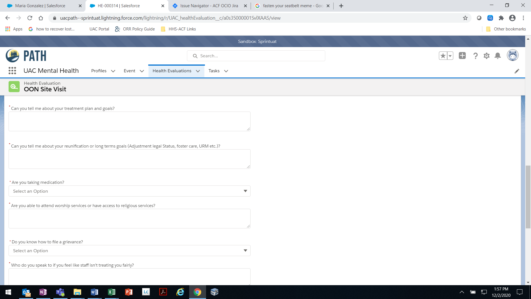This screenshot has width=531, height=299.
Task: Click the Favorites star icon
Action: (x=443, y=56)
